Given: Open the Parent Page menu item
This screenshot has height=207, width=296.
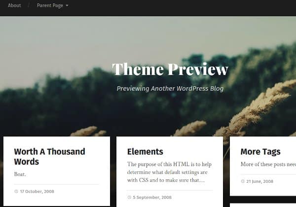Looking at the screenshot, I should pos(50,5).
